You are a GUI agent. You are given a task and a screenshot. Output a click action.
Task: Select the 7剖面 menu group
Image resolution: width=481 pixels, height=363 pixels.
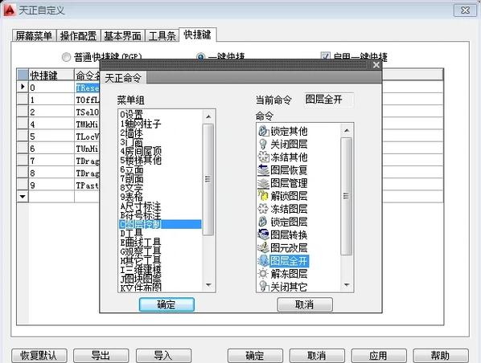point(160,178)
